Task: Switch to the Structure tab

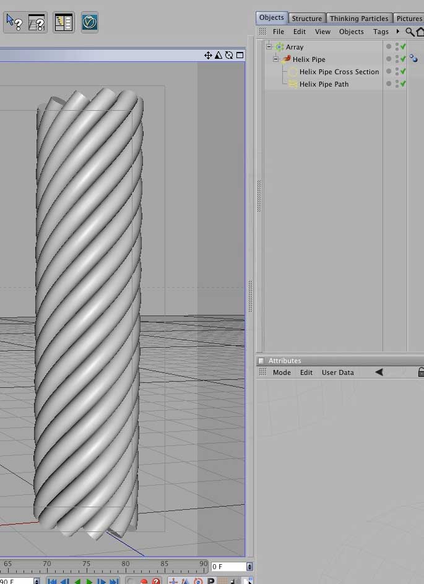Action: point(306,19)
